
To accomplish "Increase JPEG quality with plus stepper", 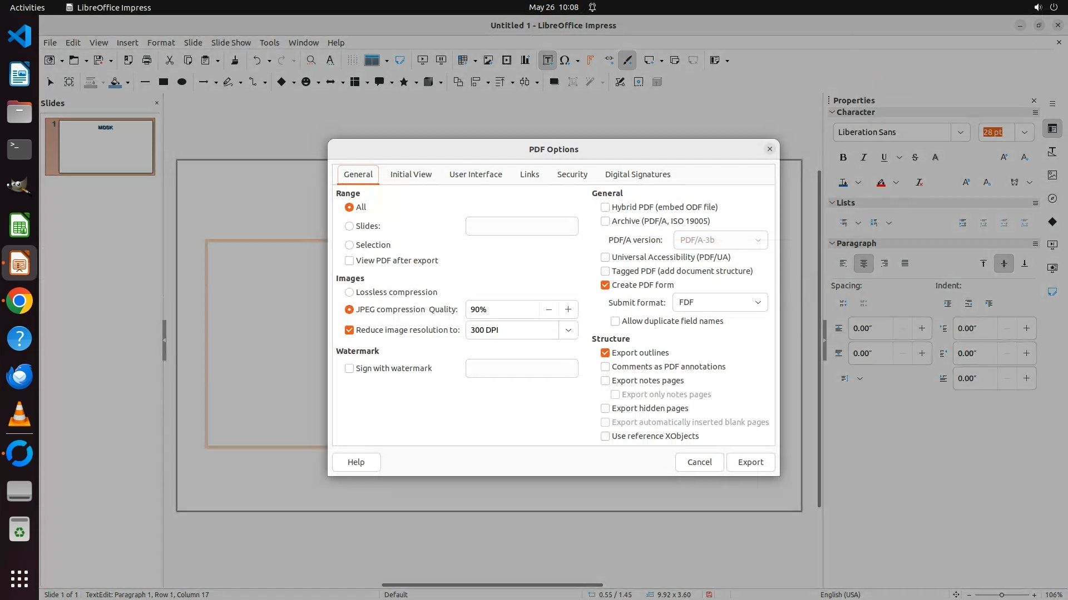I will [568, 309].
